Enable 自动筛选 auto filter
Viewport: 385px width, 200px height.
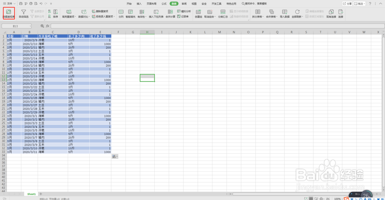pyautogui.click(x=23, y=13)
